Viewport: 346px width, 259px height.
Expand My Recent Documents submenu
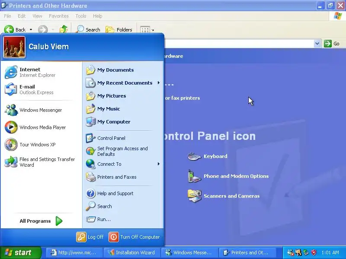(123, 83)
